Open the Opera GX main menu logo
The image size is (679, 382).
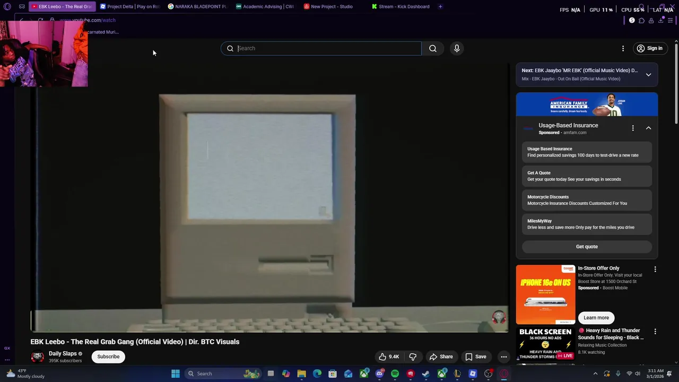click(x=7, y=6)
